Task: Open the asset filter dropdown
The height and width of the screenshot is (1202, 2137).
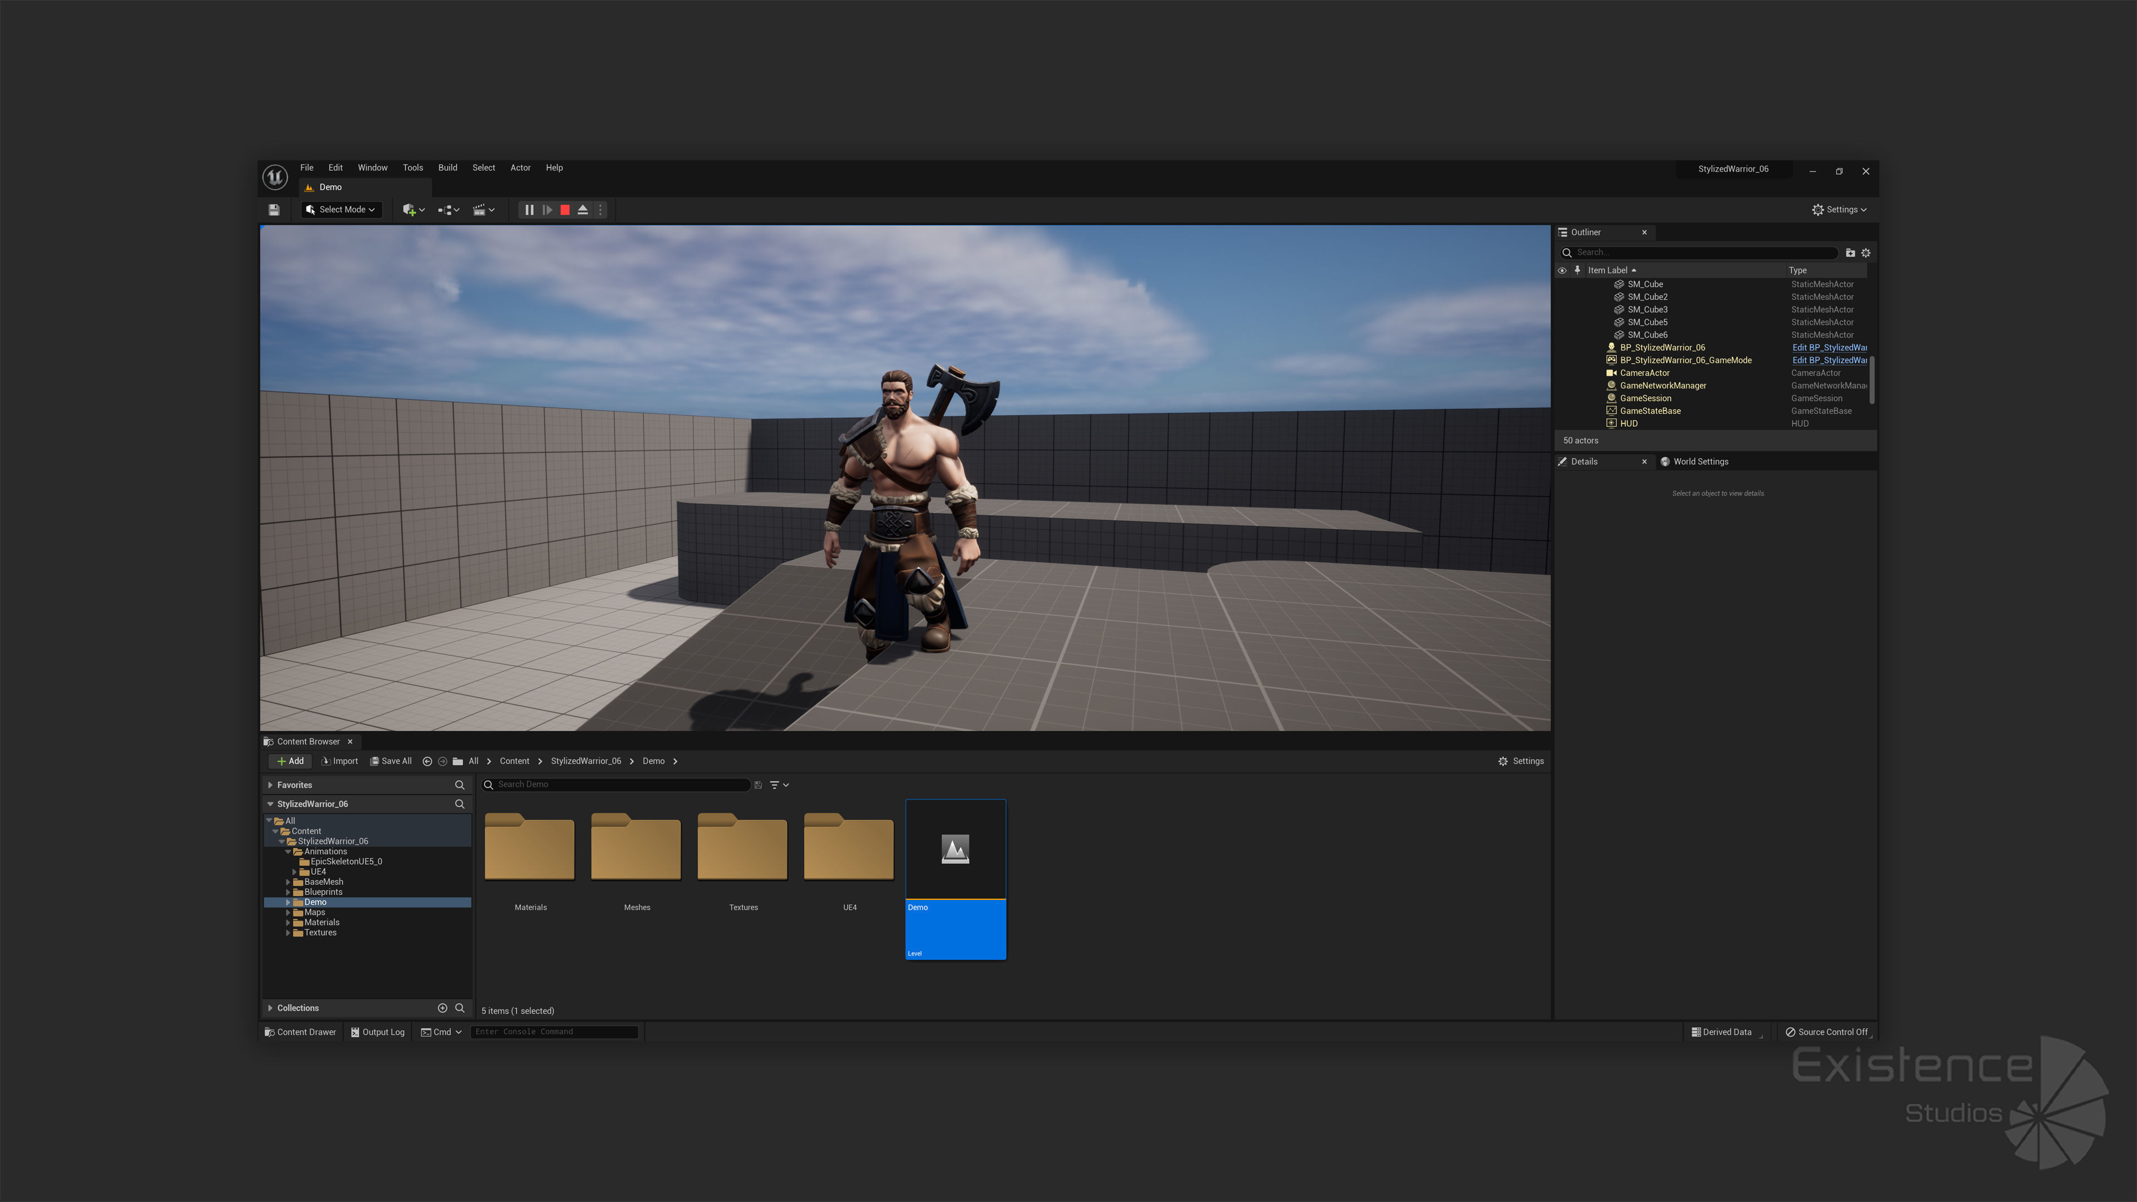Action: [x=778, y=785]
